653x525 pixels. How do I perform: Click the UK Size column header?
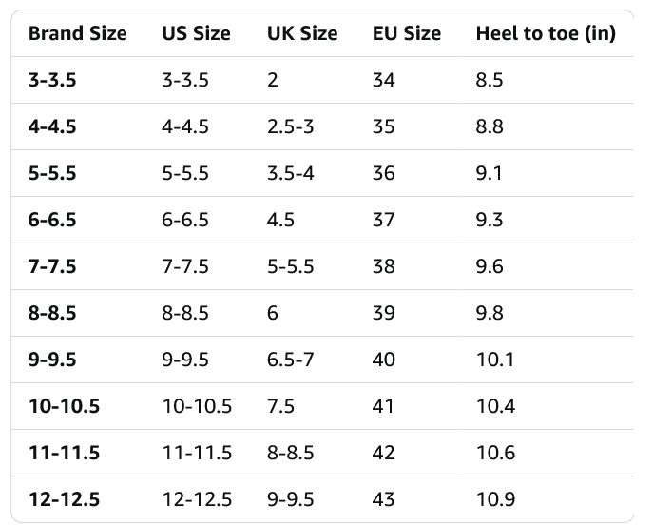[x=302, y=34]
